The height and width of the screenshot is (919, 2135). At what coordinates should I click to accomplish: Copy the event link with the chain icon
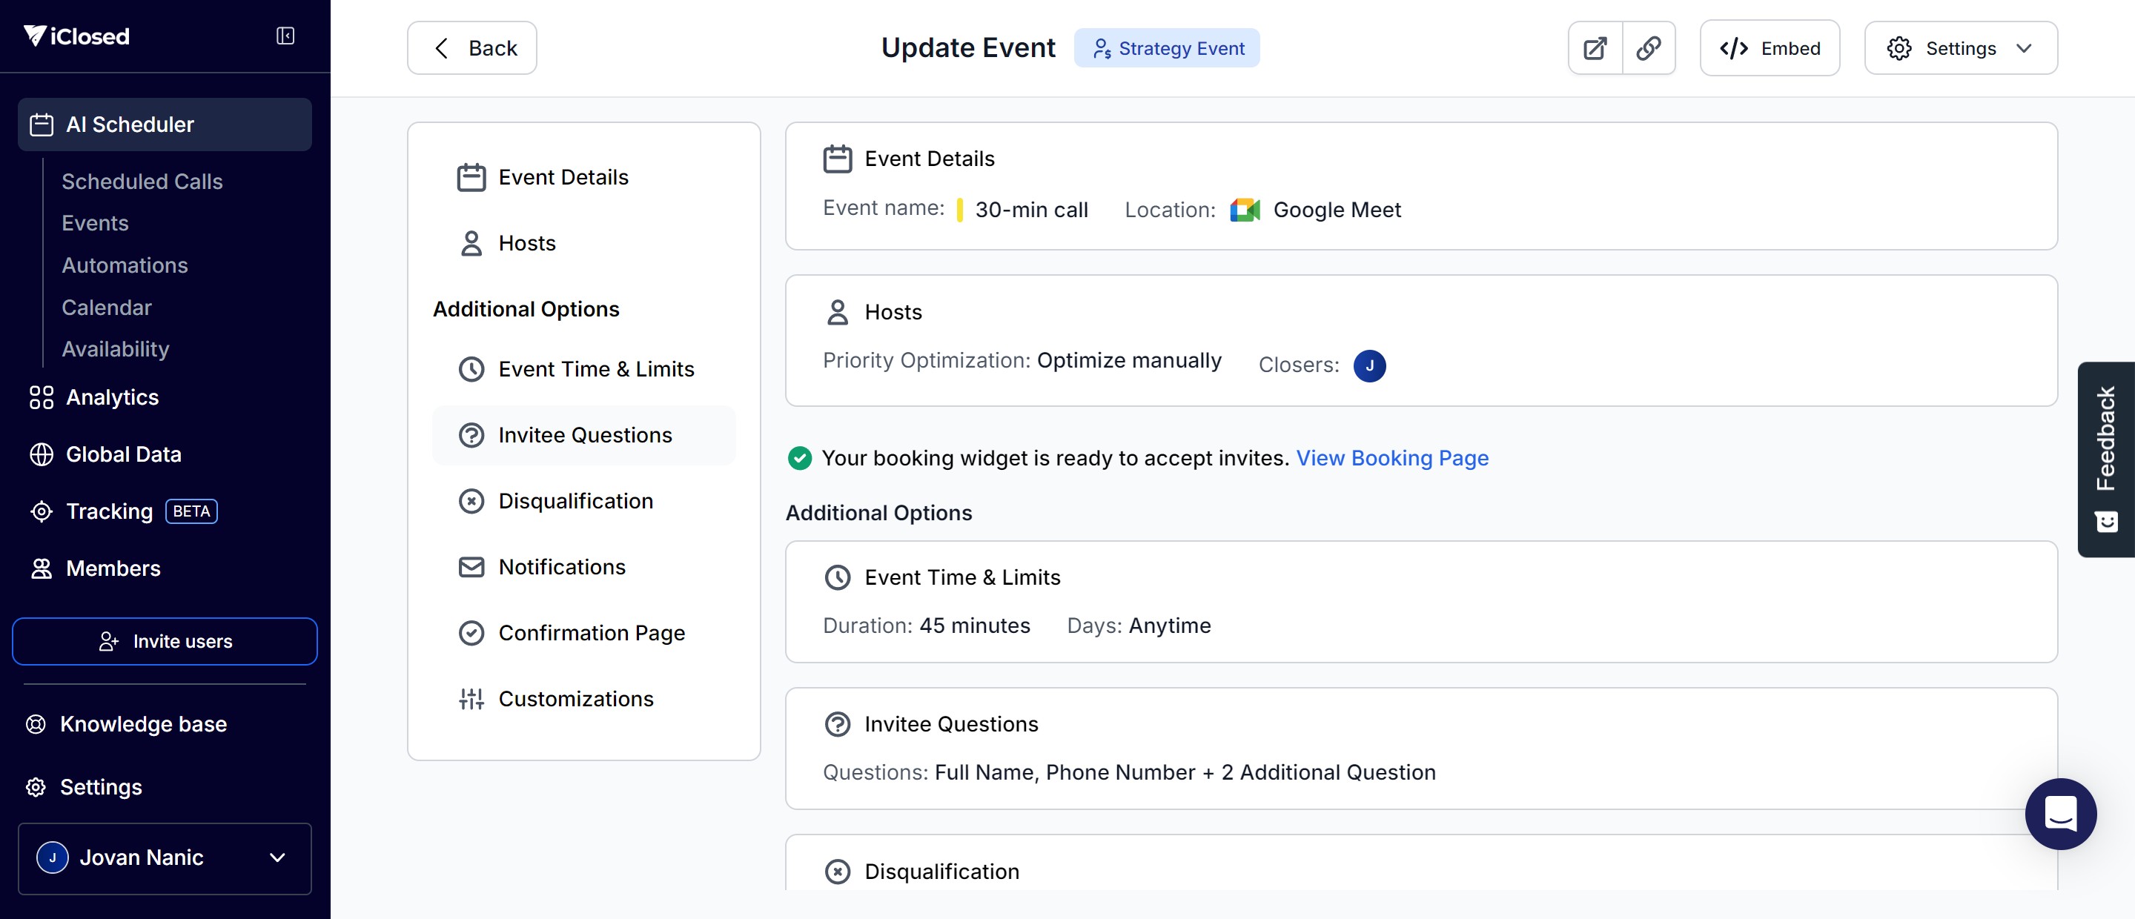[1649, 48]
